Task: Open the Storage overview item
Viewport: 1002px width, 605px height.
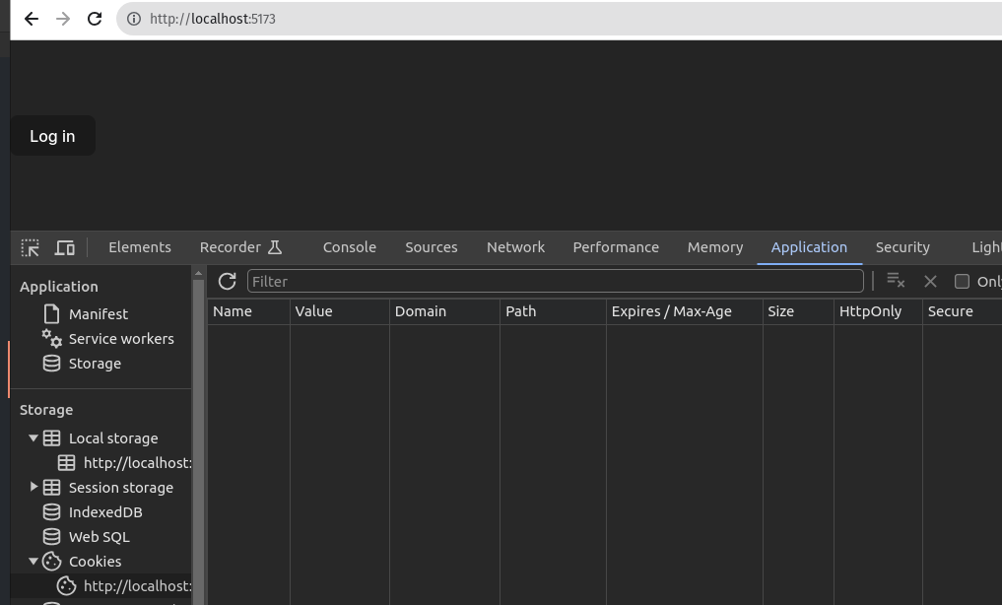Action: [x=95, y=364]
